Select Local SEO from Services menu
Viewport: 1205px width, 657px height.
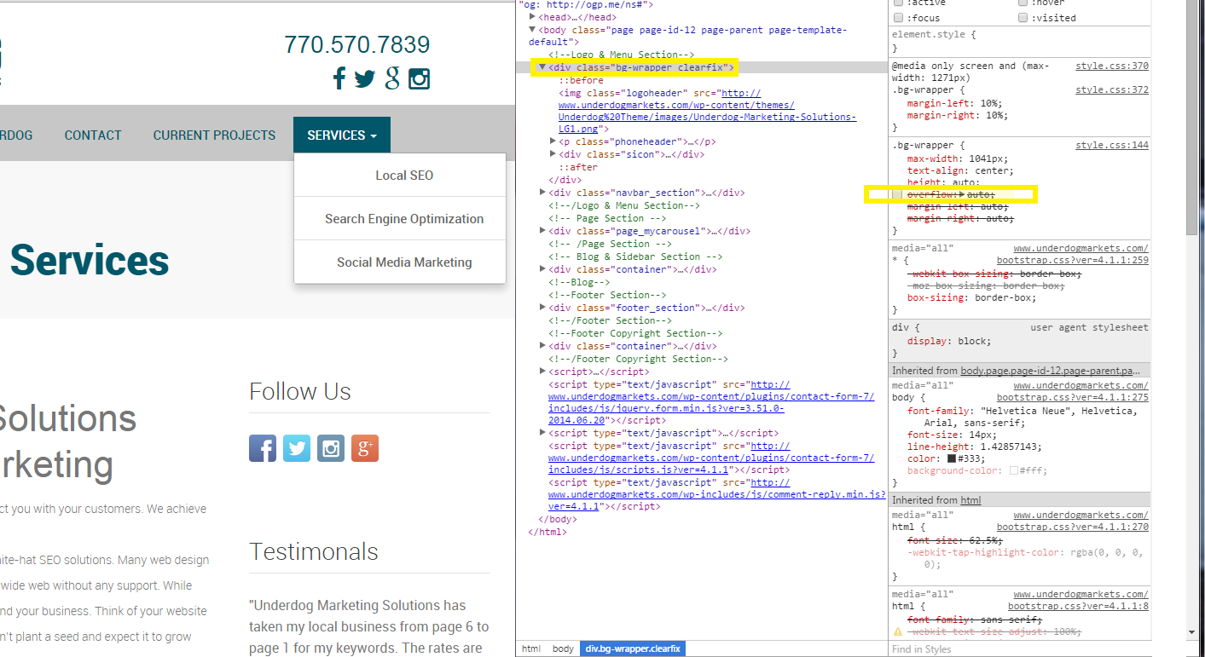(x=404, y=176)
